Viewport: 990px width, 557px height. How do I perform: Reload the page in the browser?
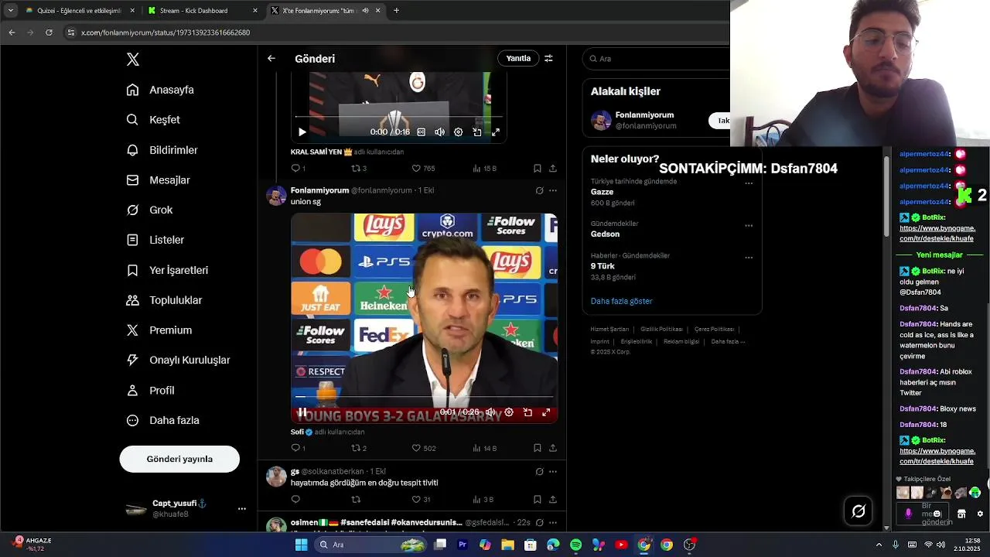(49, 32)
